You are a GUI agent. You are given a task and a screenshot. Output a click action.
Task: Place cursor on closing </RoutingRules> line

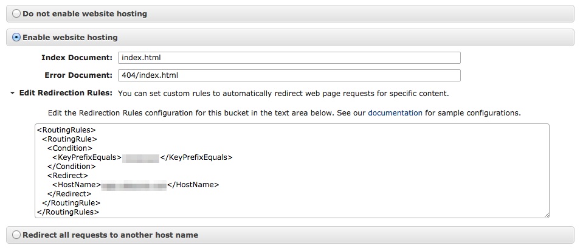coord(67,212)
